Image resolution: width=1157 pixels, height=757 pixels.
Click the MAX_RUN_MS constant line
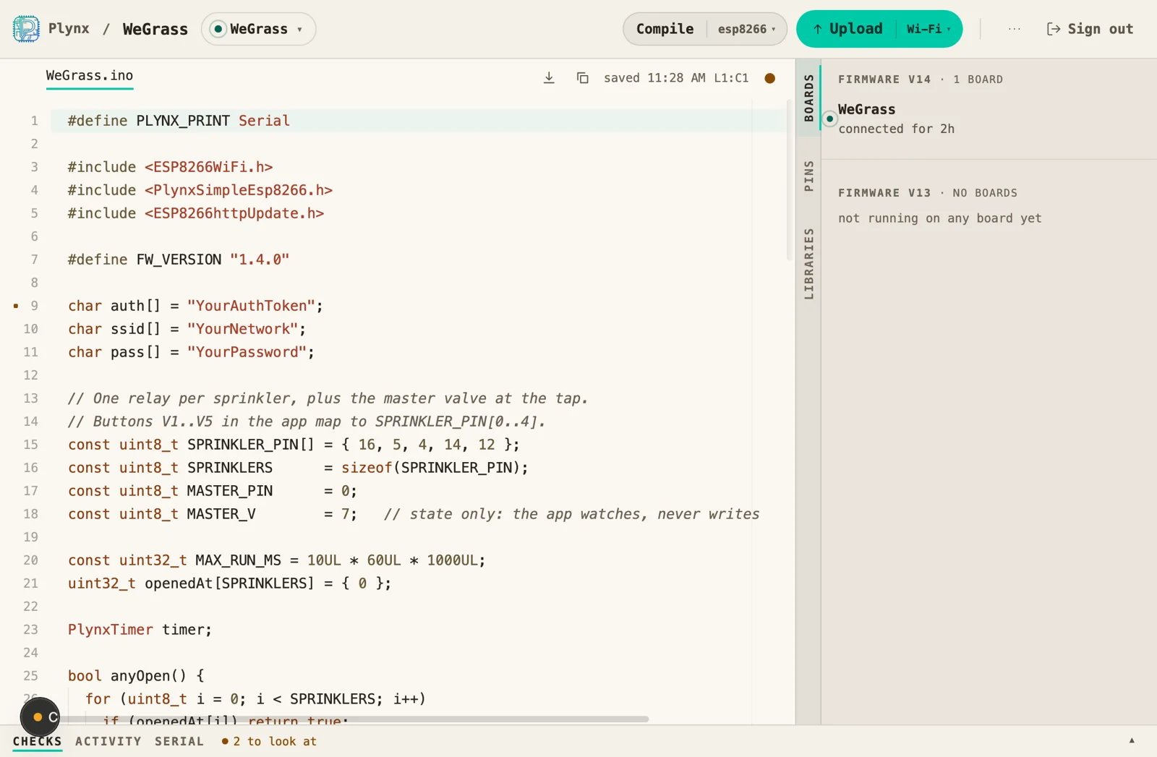point(276,560)
